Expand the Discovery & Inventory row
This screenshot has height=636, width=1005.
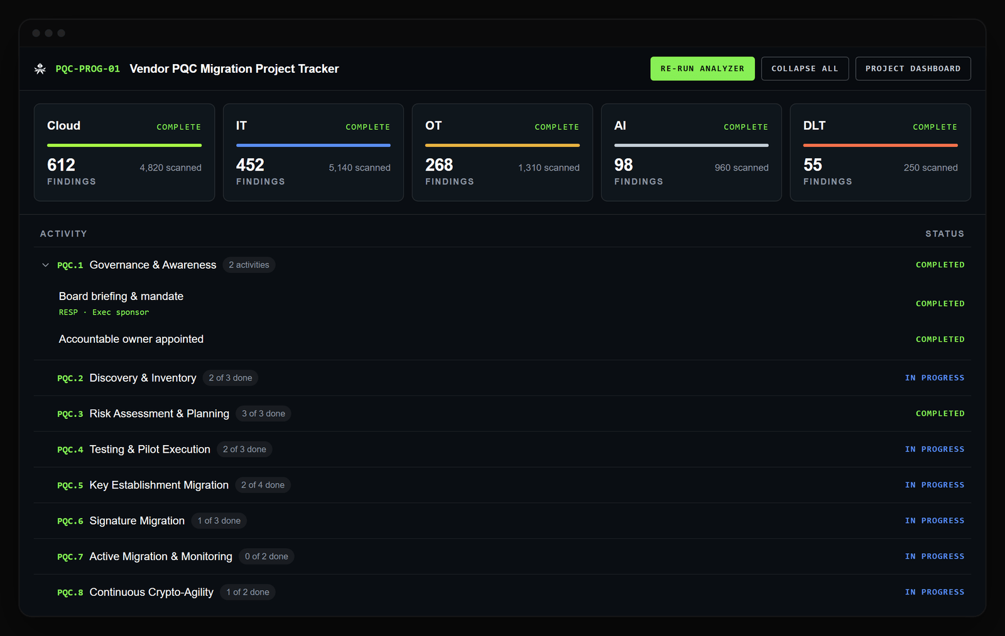[503, 378]
